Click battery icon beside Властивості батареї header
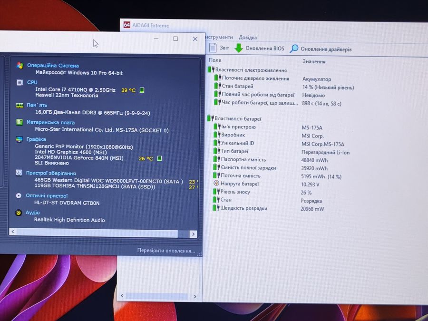 [210, 118]
